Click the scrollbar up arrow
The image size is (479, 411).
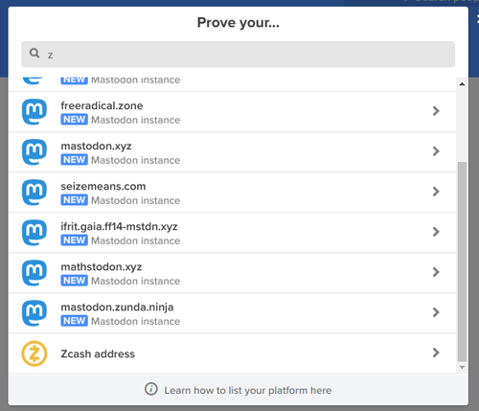(462, 84)
